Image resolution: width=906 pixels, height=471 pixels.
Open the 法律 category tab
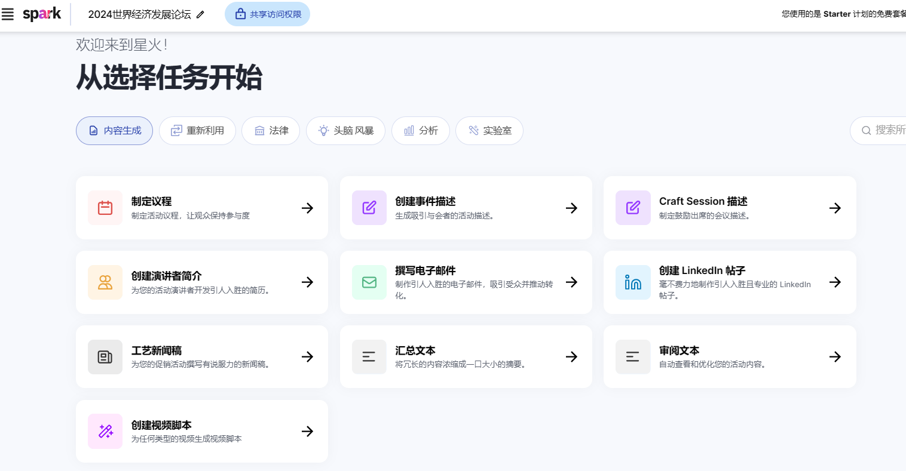tap(271, 131)
